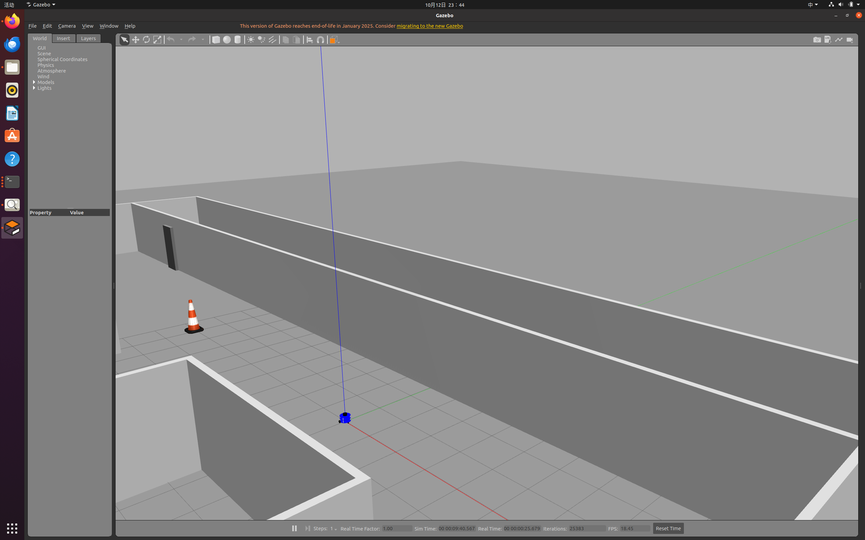Image resolution: width=865 pixels, height=540 pixels.
Task: Open the Window menu
Action: (109, 26)
